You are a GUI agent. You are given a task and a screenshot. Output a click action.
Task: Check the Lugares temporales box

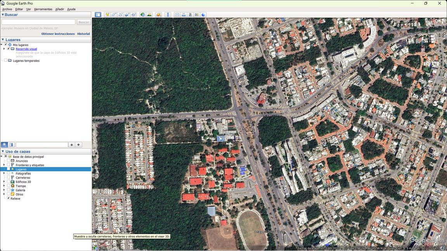pos(6,60)
